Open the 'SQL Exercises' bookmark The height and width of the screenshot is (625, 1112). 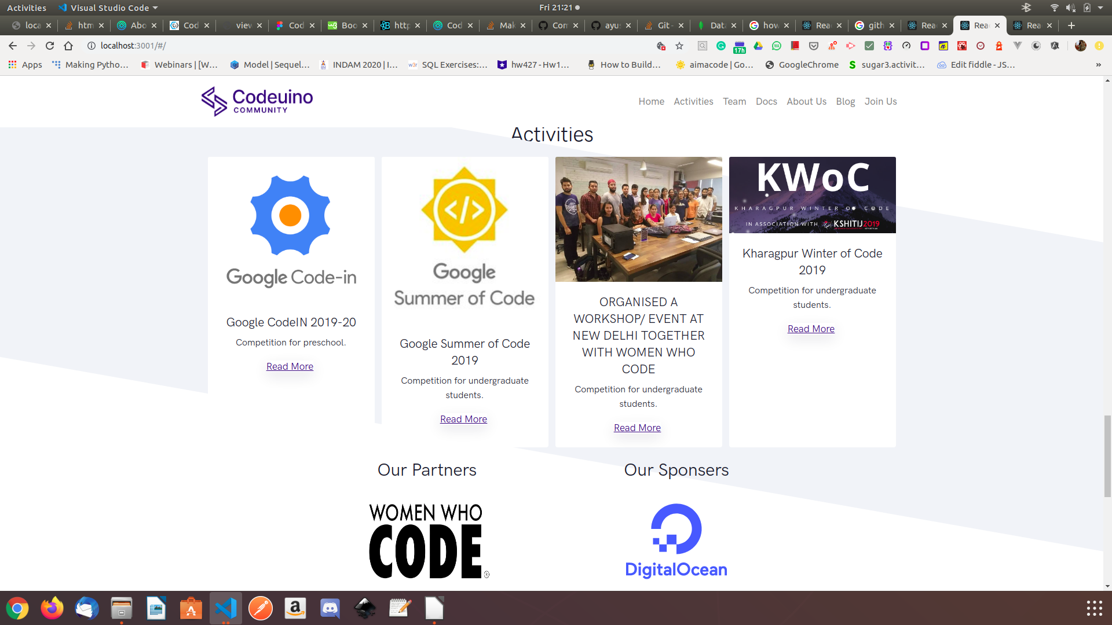(448, 65)
